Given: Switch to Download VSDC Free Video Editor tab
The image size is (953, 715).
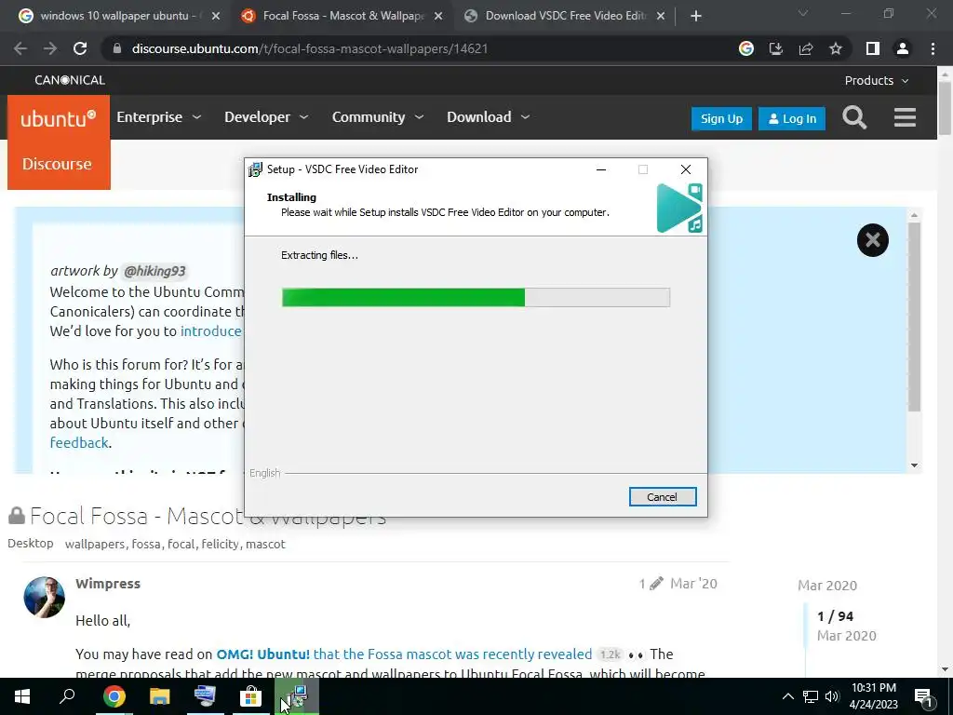Looking at the screenshot, I should pos(563,16).
